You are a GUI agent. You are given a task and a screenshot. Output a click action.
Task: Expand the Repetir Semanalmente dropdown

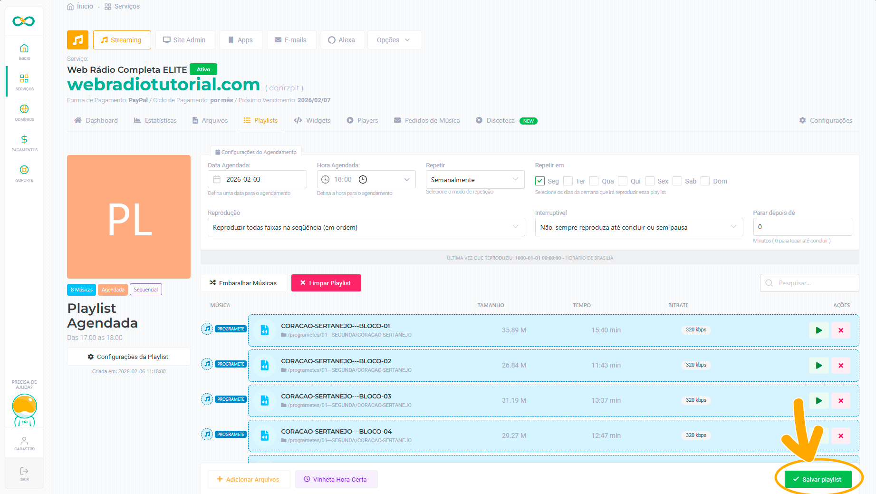tap(474, 180)
